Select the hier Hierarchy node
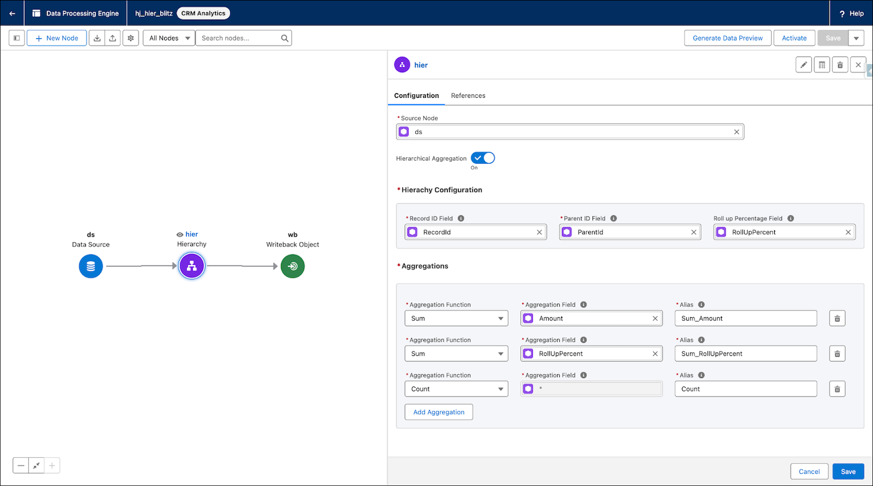Viewport: 873px width, 486px height. (x=192, y=266)
